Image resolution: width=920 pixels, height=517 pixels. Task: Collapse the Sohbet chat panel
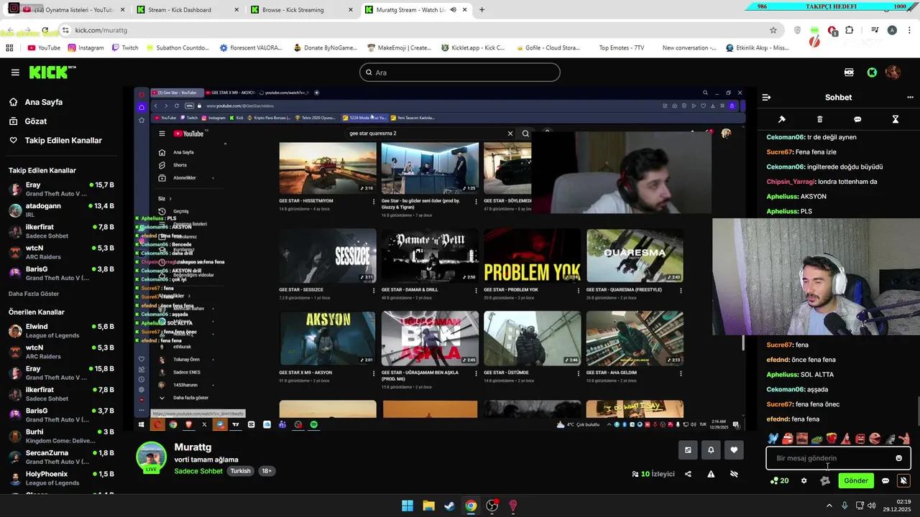click(x=766, y=97)
